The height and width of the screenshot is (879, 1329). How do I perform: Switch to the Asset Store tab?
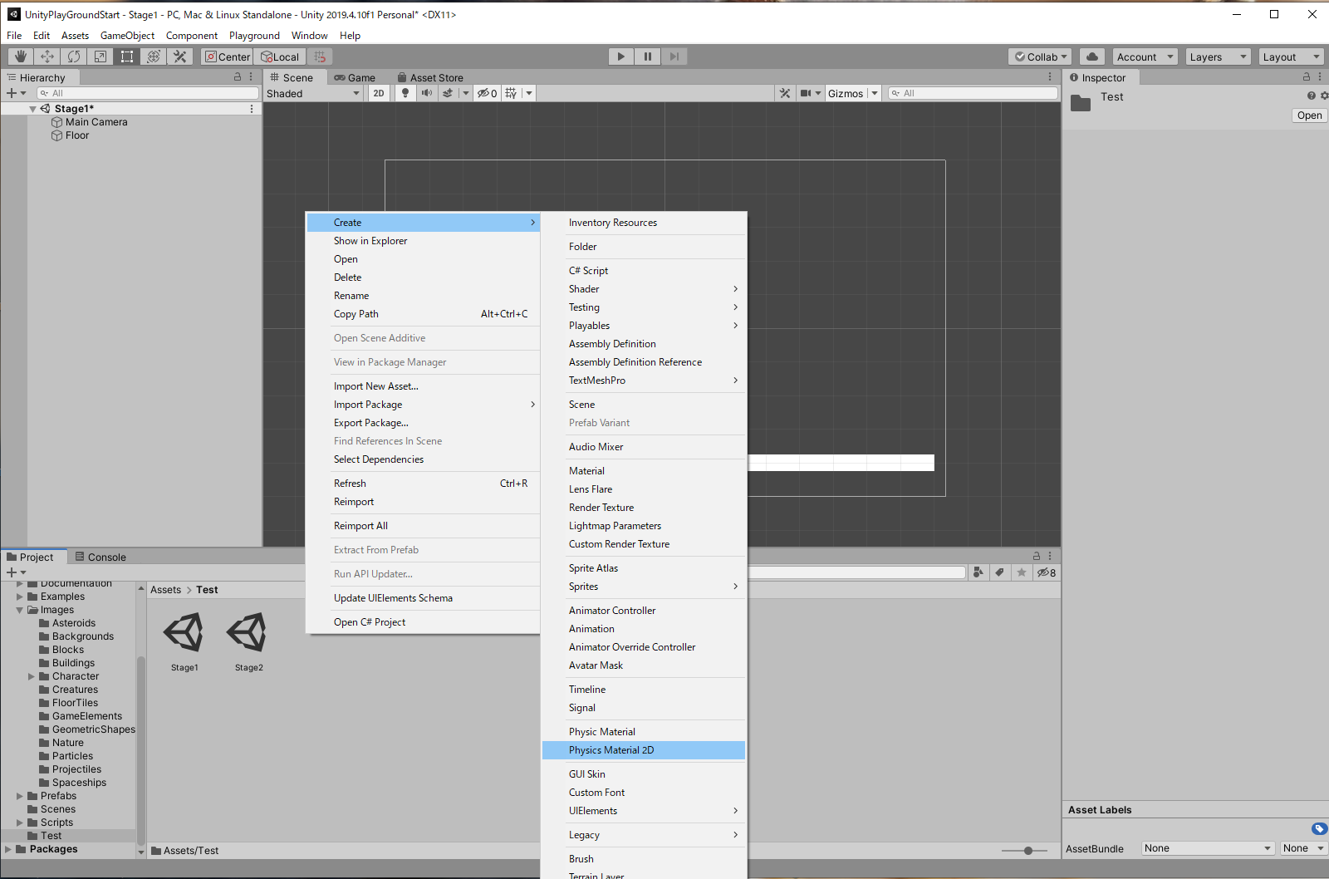click(x=430, y=77)
